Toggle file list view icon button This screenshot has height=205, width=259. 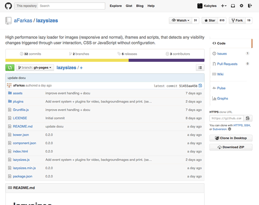point(200,68)
